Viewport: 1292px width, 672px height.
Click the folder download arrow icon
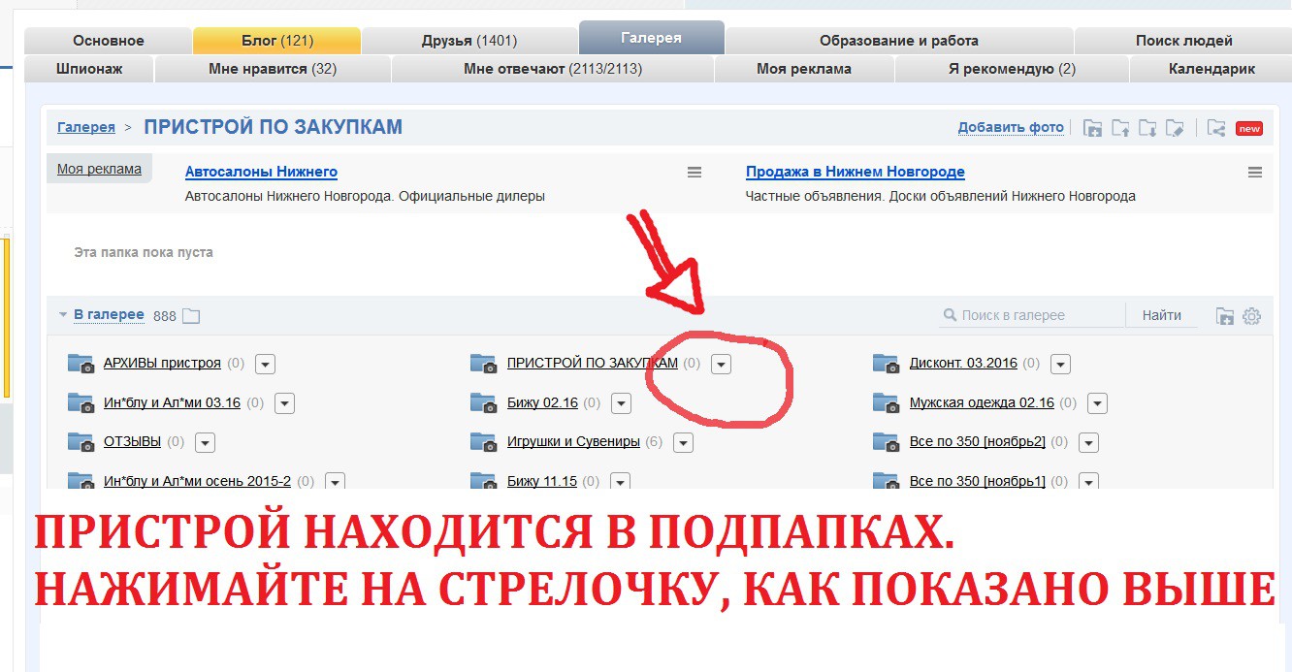click(x=1147, y=128)
